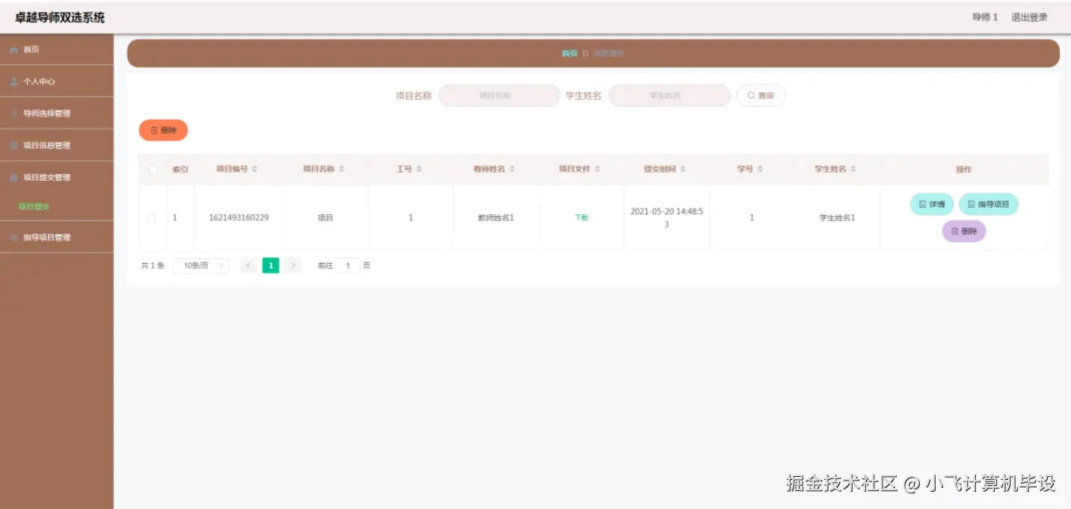Click the 索引 column header
This screenshot has height=509, width=1071.
(180, 170)
